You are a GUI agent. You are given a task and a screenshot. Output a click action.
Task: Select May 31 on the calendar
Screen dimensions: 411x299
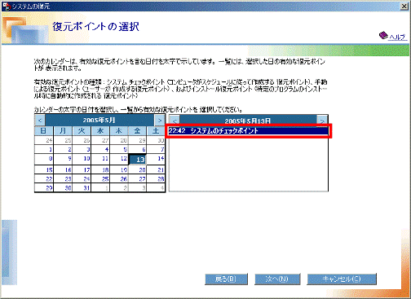click(82, 188)
